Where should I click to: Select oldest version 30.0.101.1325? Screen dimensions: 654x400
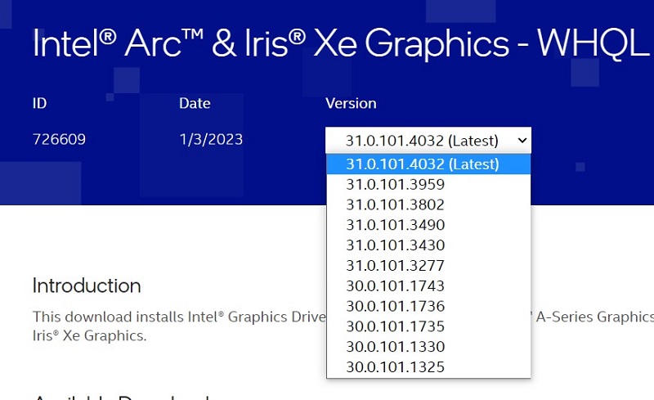click(x=395, y=367)
